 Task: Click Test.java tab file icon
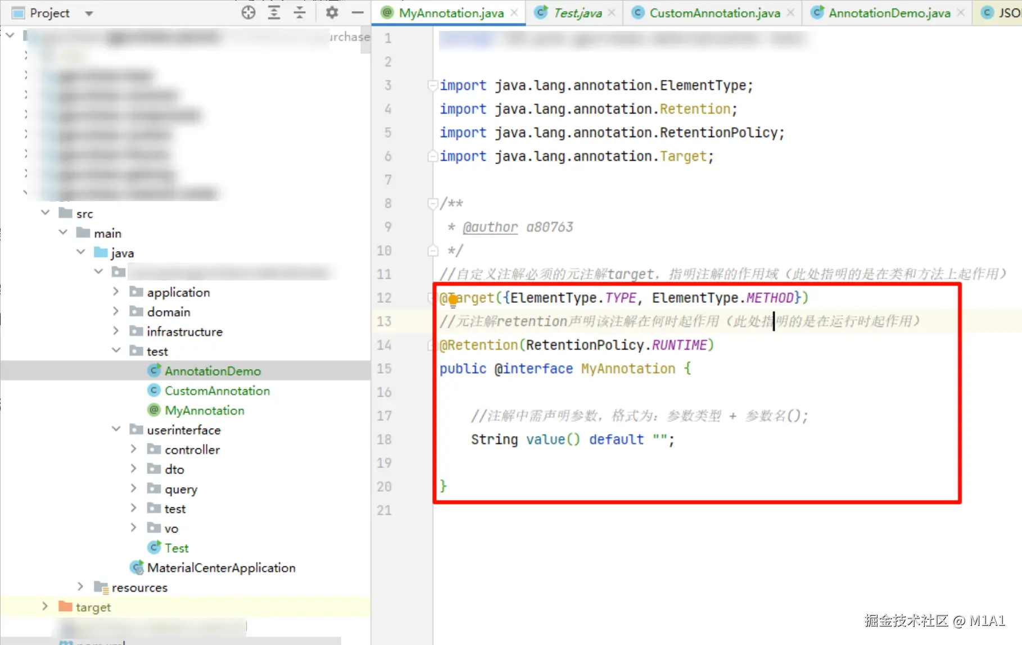click(x=541, y=12)
